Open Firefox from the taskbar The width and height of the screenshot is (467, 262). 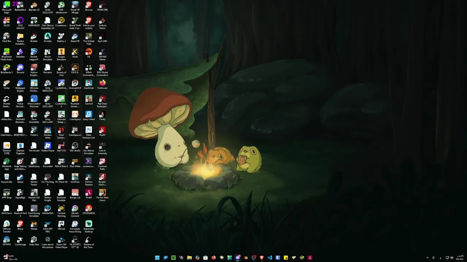coord(213,258)
